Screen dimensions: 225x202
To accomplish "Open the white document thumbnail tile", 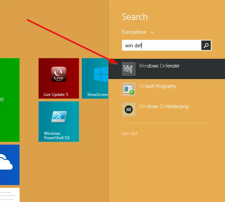I will point(9,195).
